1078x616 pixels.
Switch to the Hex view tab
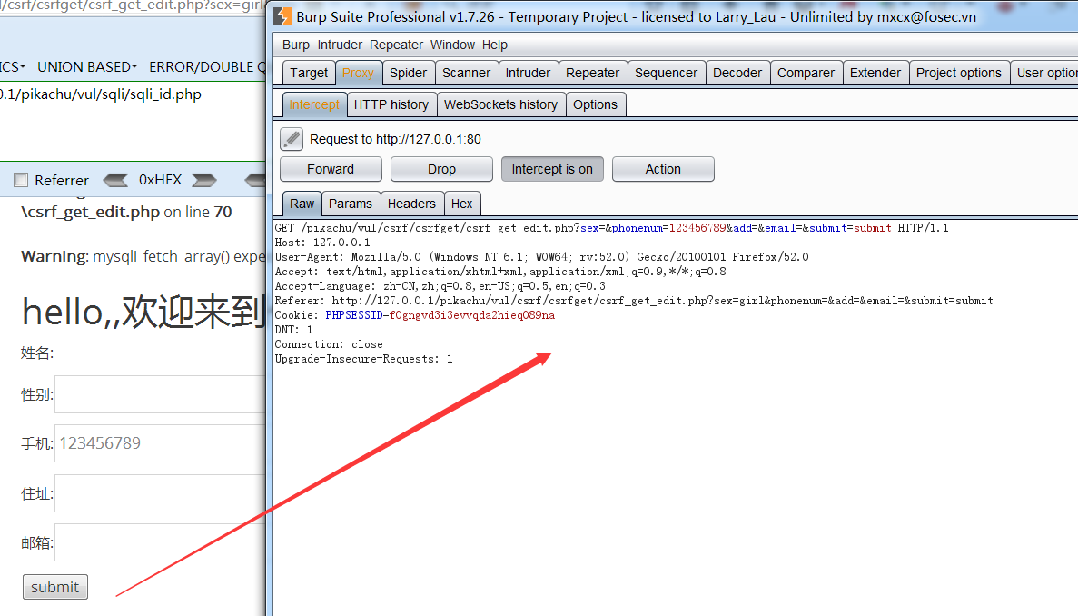pos(462,204)
